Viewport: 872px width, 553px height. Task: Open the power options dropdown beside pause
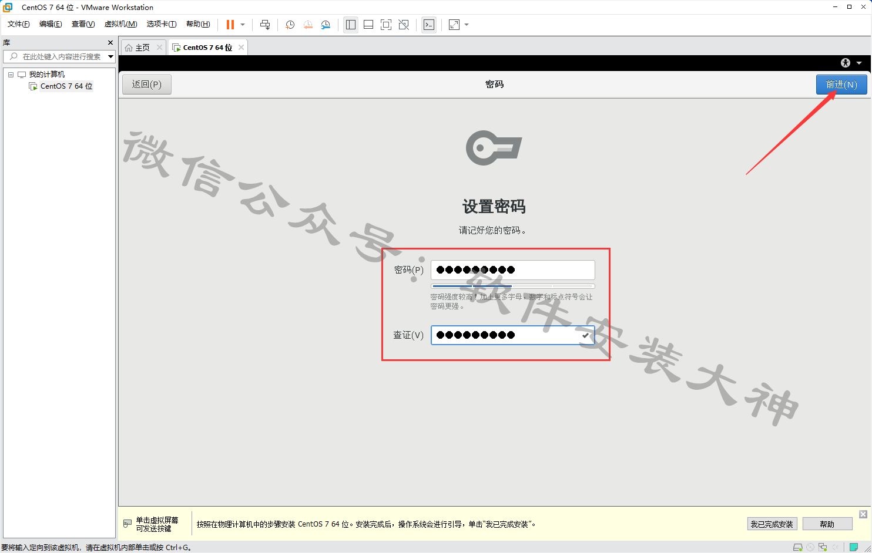pyautogui.click(x=243, y=25)
